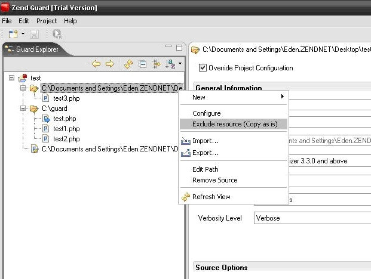Click the '3.3.0 and above' optimizer field
Viewport: 371px width, 279px height.
tap(330, 161)
